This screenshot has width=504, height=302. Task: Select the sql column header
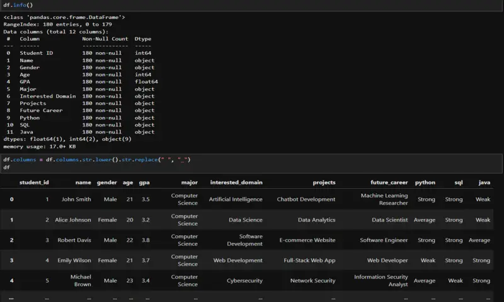pyautogui.click(x=459, y=182)
